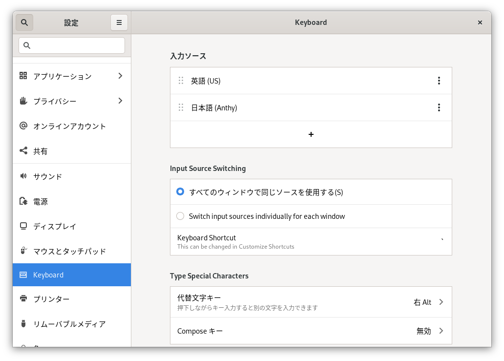Open the 共有 settings panel

tap(42, 151)
